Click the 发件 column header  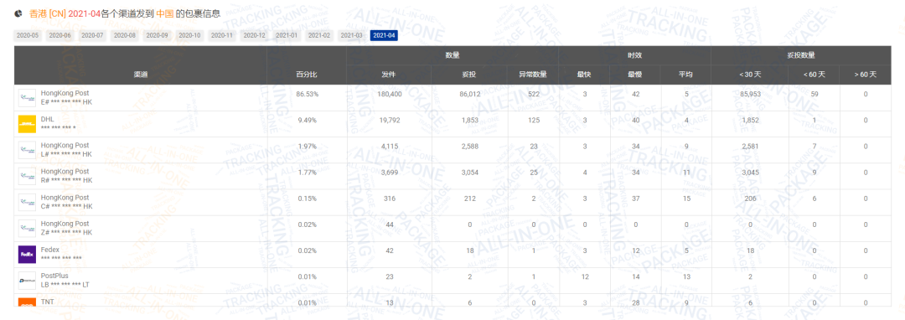[x=389, y=75]
